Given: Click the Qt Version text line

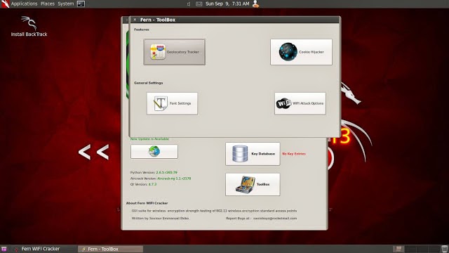Looking at the screenshot, I should click(x=143, y=184).
